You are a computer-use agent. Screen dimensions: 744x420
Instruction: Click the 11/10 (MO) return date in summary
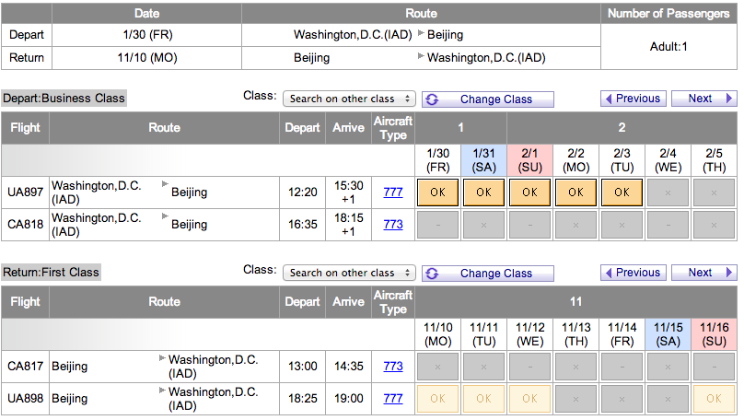point(147,58)
